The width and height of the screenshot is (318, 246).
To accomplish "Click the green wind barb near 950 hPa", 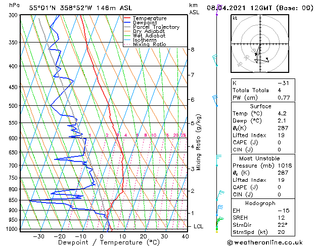I will click(x=220, y=222).
